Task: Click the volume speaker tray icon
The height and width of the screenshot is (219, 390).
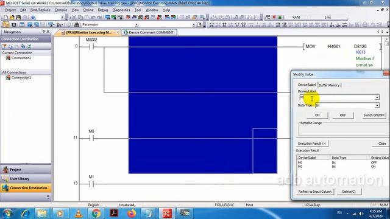Action: point(361,214)
